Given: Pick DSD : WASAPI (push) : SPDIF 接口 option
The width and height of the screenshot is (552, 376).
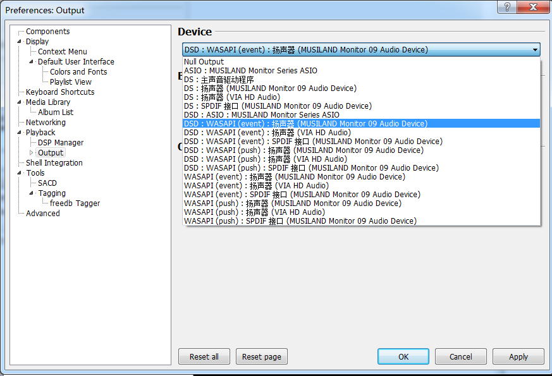Looking at the screenshot, I should click(x=311, y=168).
